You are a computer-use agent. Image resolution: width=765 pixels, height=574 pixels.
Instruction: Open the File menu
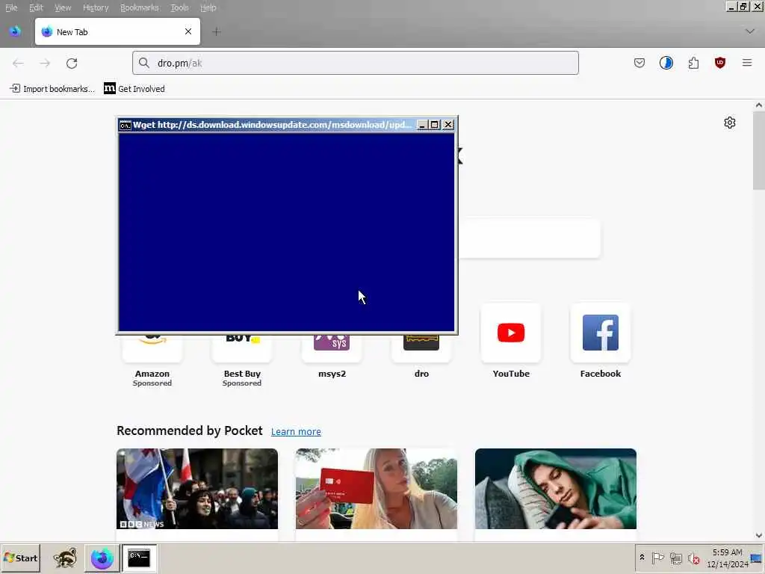pyautogui.click(x=11, y=7)
